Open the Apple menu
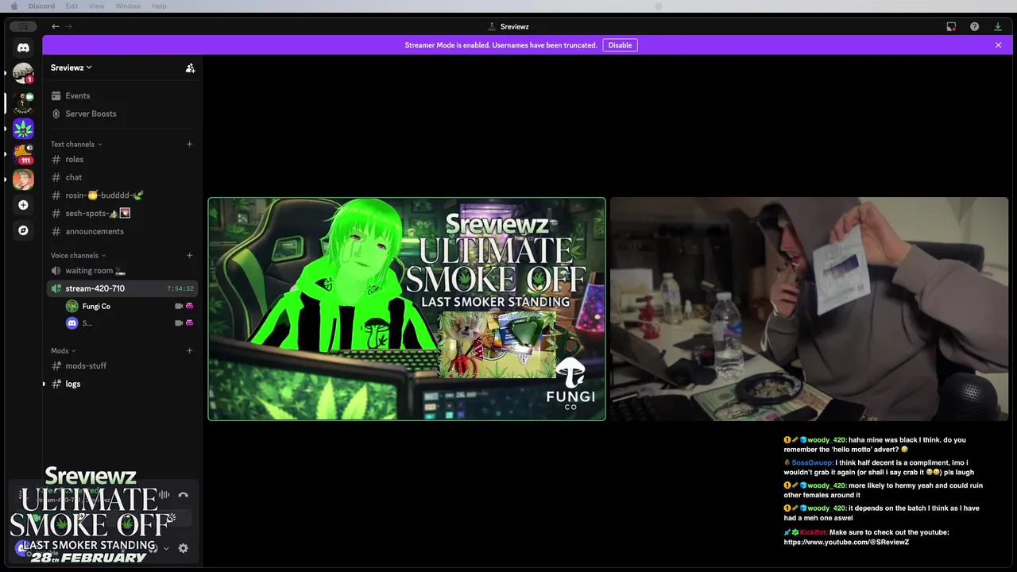The width and height of the screenshot is (1017, 572). point(14,6)
